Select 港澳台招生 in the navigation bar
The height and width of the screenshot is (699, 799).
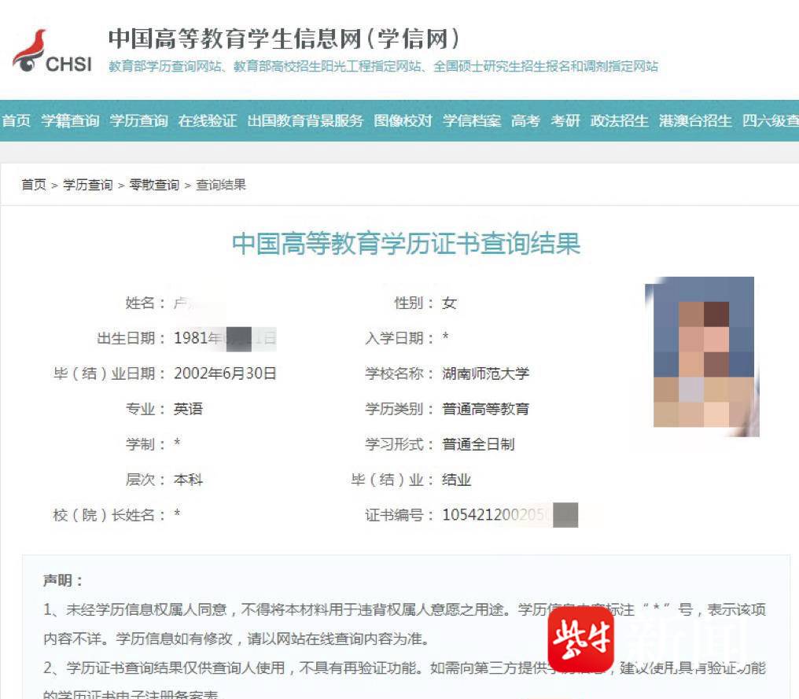pos(695,121)
